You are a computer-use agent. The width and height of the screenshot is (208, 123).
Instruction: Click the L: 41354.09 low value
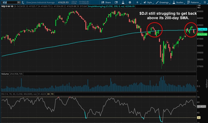[x=57, y=6]
